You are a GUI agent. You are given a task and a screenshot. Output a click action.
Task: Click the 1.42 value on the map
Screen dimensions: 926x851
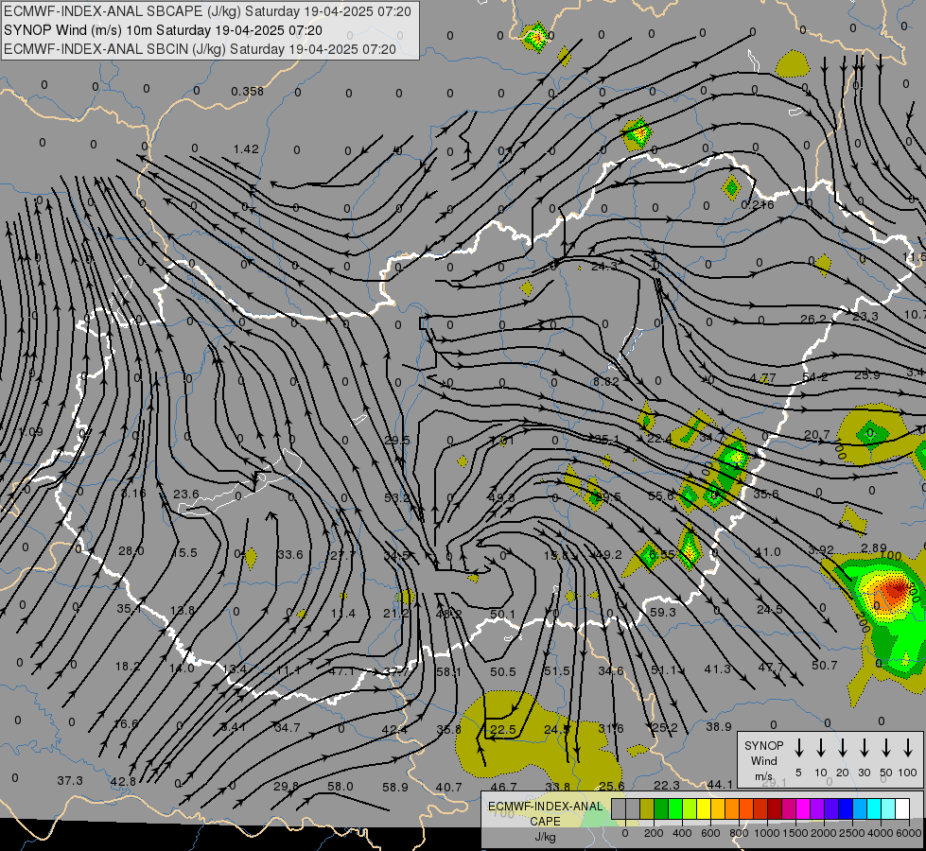pyautogui.click(x=246, y=148)
